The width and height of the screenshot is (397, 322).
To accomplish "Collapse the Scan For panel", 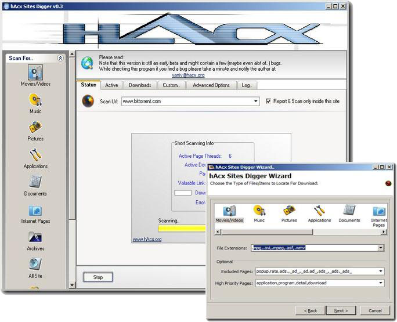I will pyautogui.click(x=60, y=58).
